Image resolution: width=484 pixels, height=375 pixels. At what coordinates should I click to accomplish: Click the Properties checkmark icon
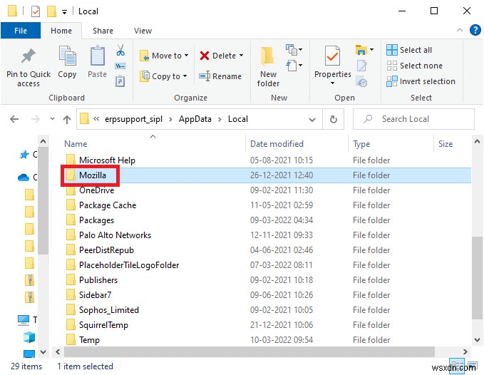tap(332, 56)
